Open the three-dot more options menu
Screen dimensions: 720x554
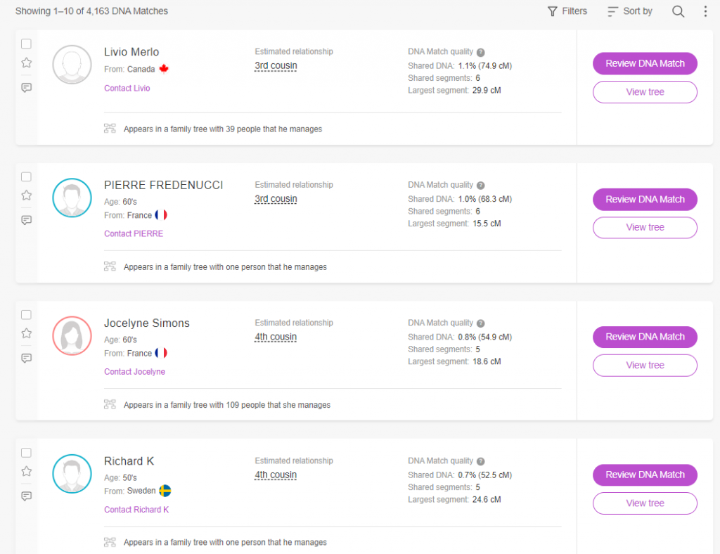[705, 11]
